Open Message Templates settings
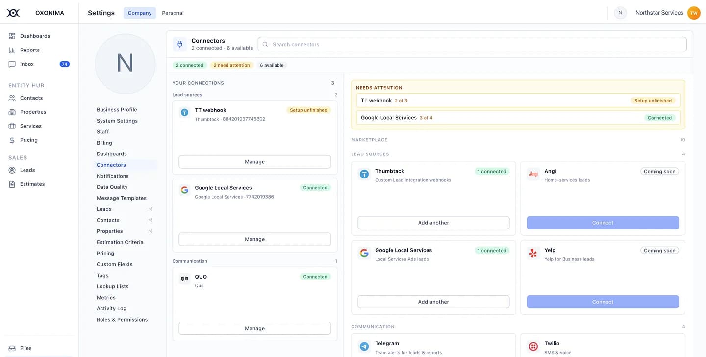Viewport: 706px width, 357px height. 122,198
